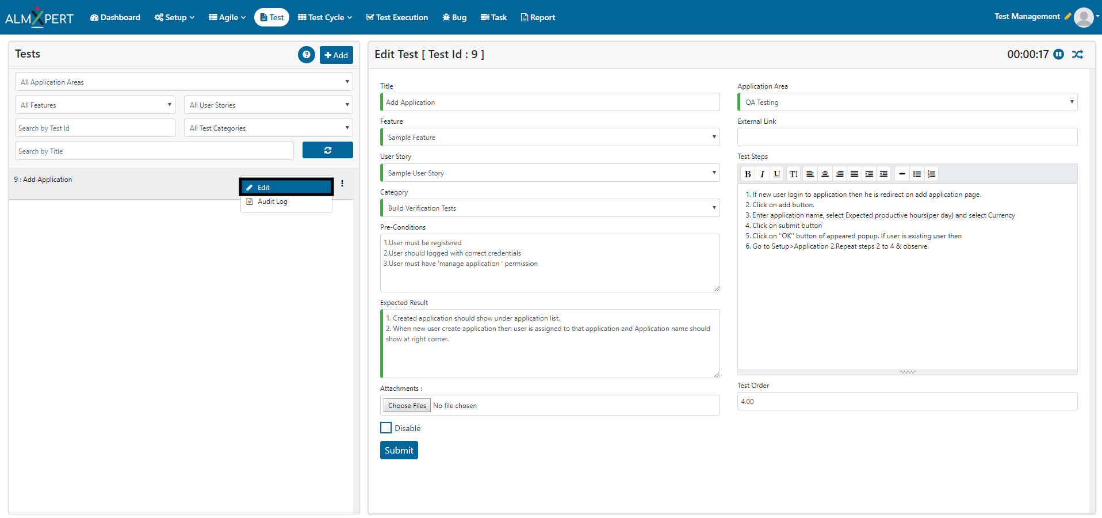The height and width of the screenshot is (518, 1102).
Task: Insert a bulleted list in Test Steps
Action: tap(917, 174)
